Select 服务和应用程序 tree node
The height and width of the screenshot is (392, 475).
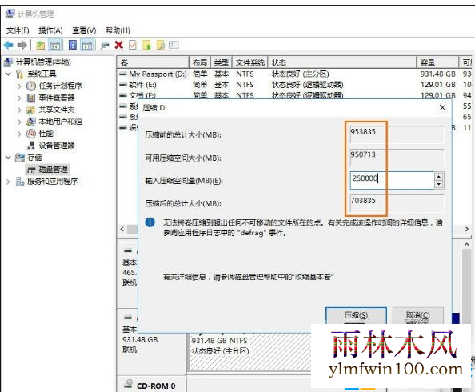[x=46, y=182]
